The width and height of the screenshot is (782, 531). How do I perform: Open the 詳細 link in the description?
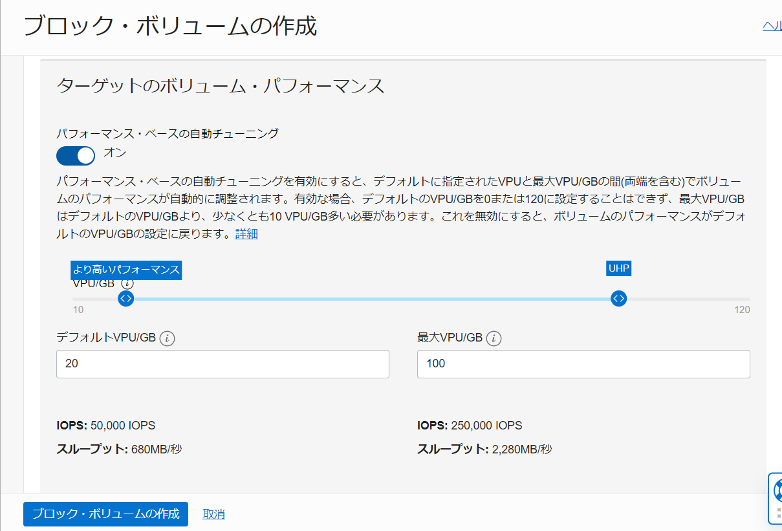coord(246,234)
